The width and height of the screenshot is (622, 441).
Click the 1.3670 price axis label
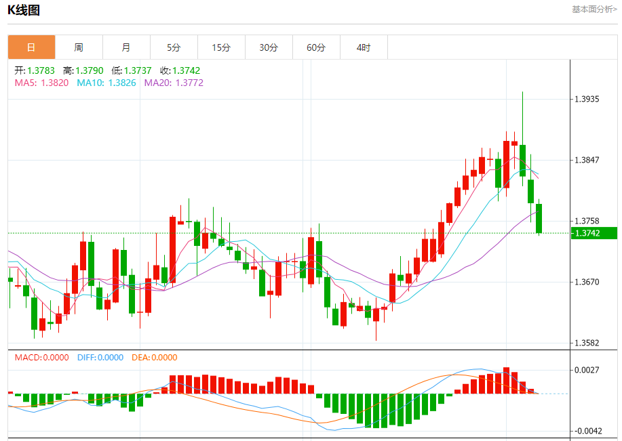tap(587, 282)
